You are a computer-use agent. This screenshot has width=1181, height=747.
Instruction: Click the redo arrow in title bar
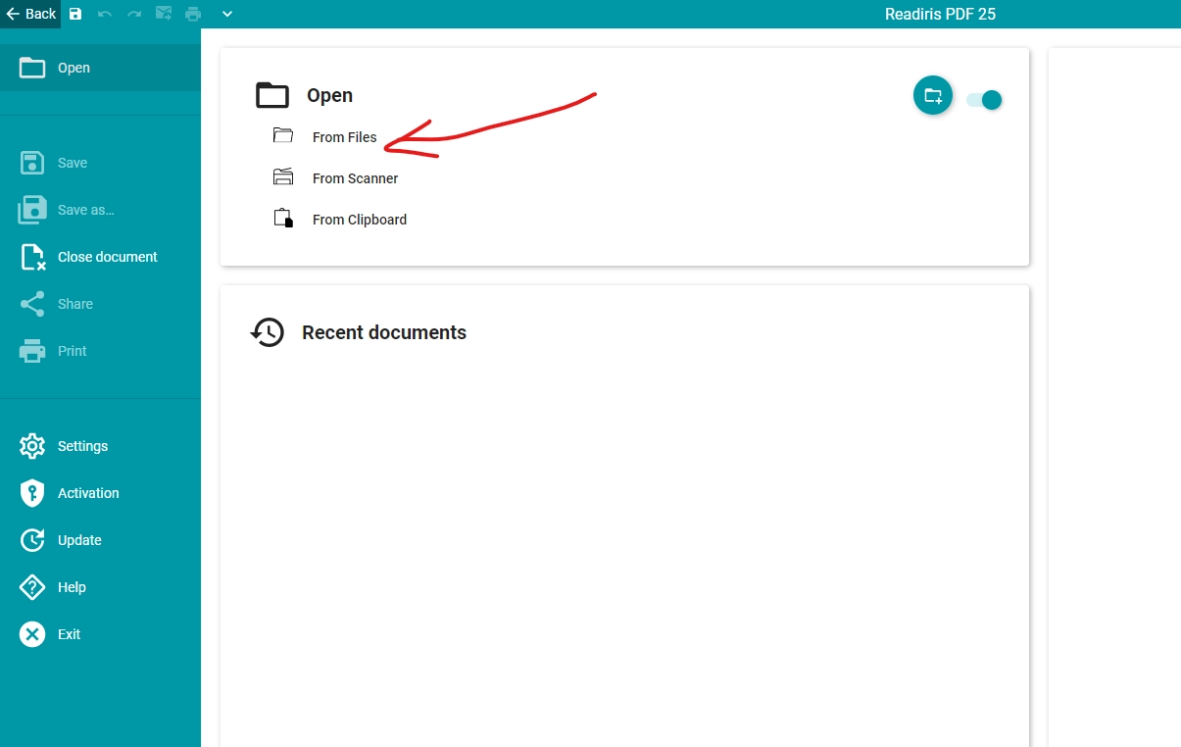pyautogui.click(x=134, y=14)
